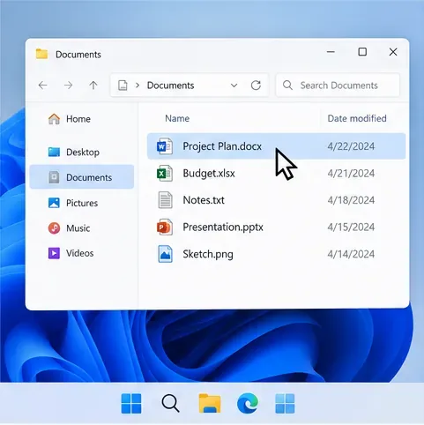Minimize the Documents window
This screenshot has width=424, height=425.
click(331, 52)
